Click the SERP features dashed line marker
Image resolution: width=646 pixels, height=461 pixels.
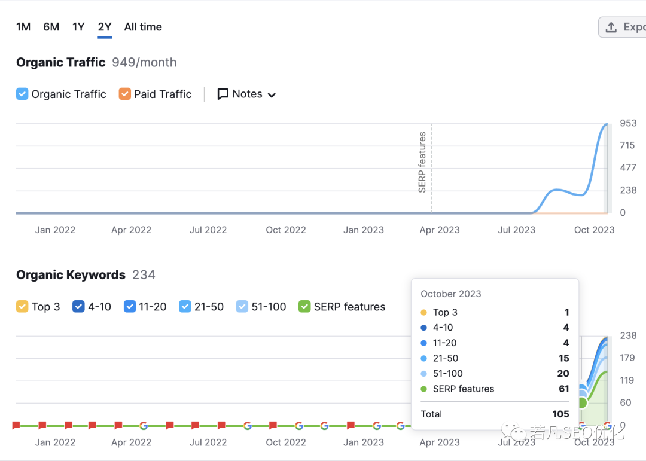click(431, 168)
